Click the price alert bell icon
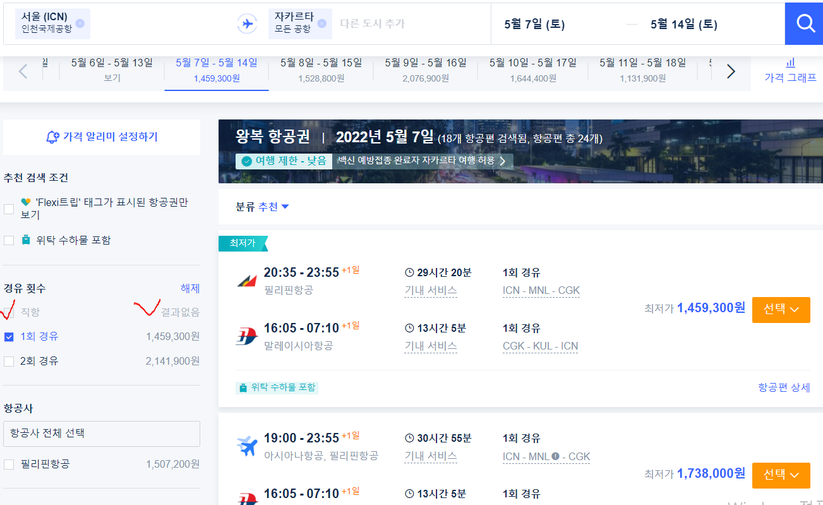This screenshot has height=505, width=823. pyautogui.click(x=53, y=137)
